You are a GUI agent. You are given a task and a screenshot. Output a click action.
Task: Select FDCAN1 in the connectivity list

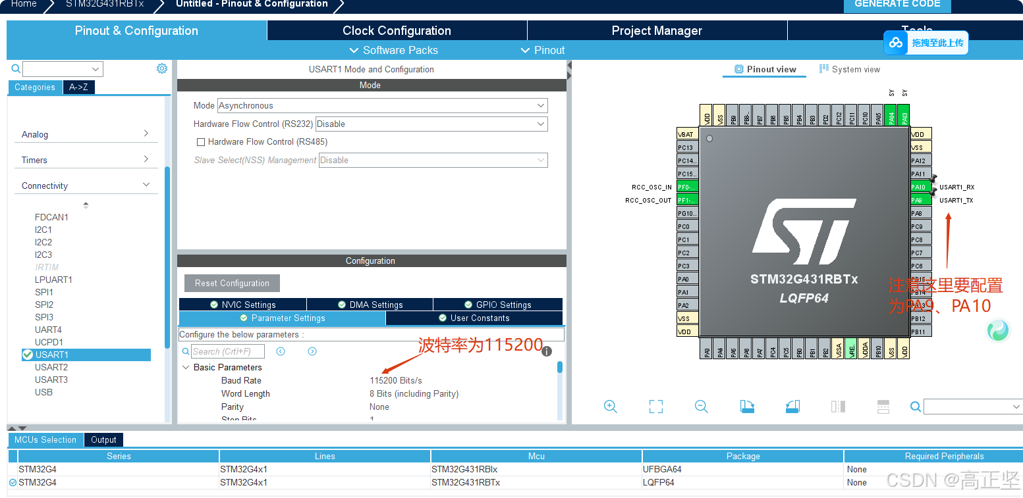point(51,217)
